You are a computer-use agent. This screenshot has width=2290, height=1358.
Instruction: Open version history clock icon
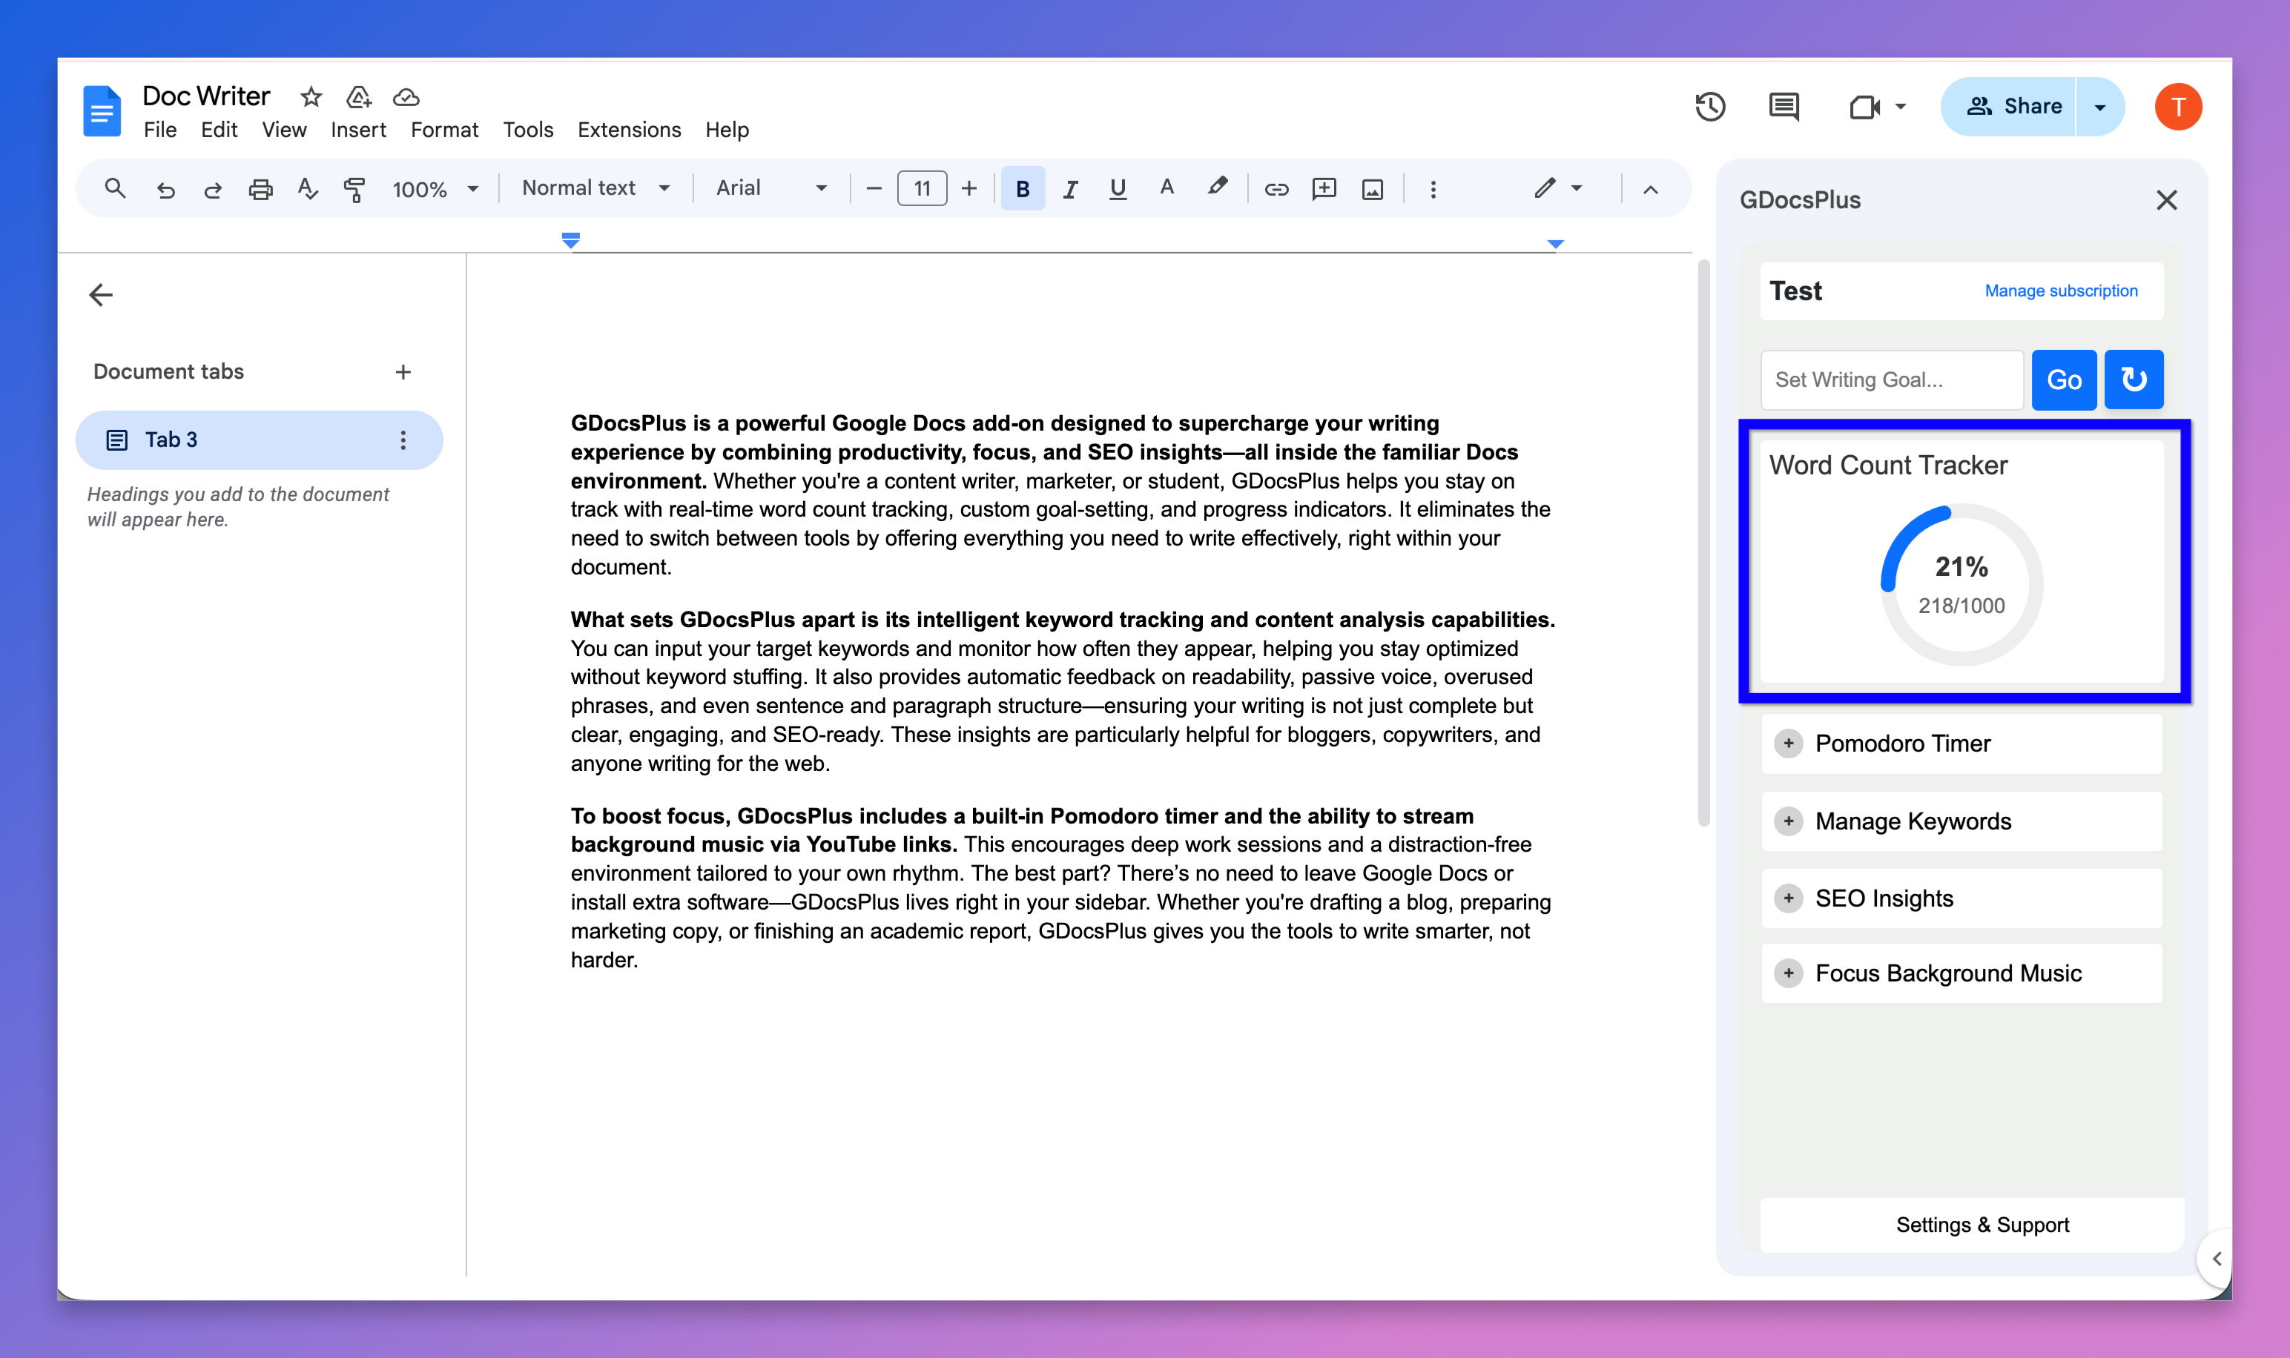tap(1710, 106)
